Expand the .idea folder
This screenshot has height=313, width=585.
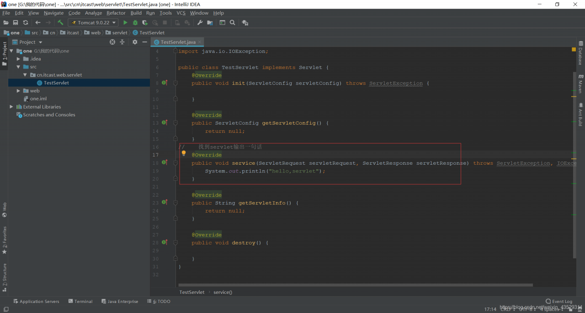[18, 59]
